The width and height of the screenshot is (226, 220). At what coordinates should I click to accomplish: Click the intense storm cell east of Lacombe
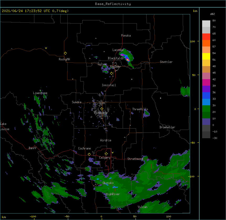click(x=126, y=57)
